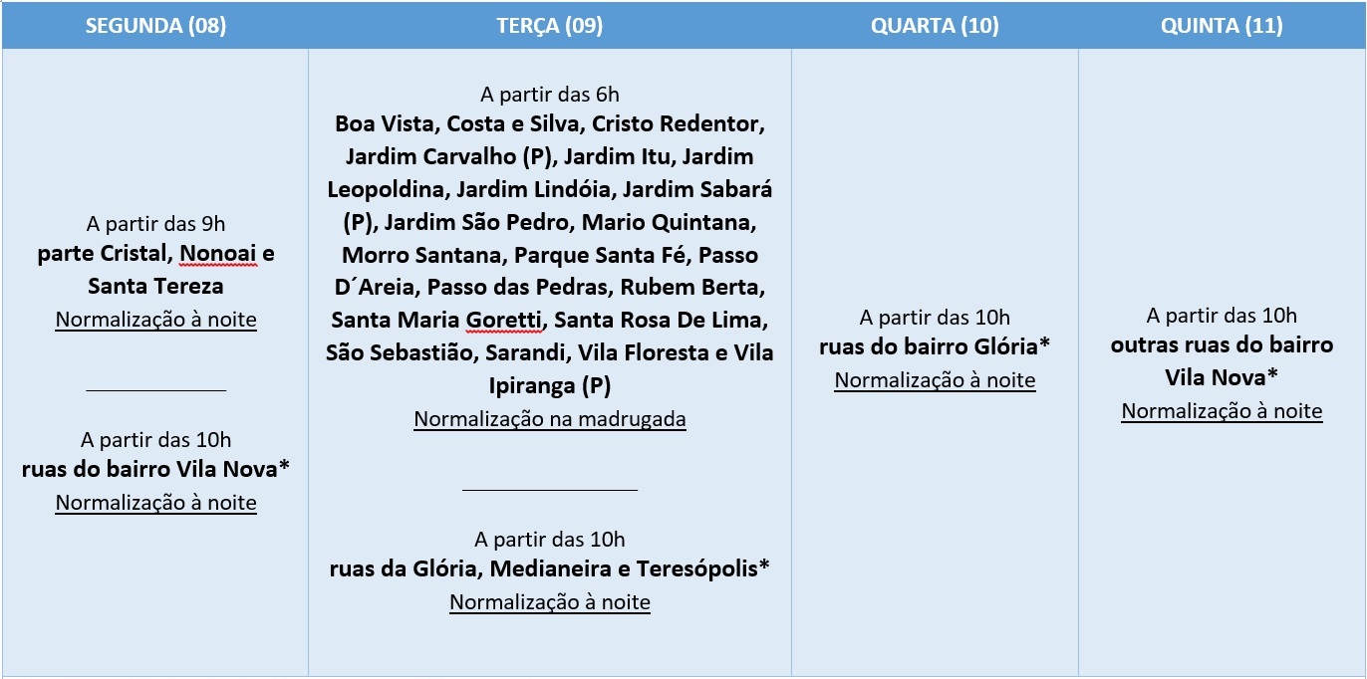This screenshot has height=679, width=1367.
Task: Click the underlined word 'Goretti'
Action: click(x=504, y=321)
